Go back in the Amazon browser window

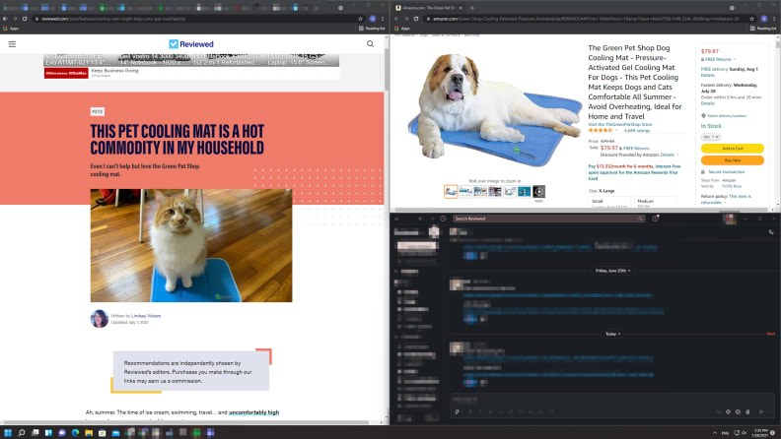pyautogui.click(x=396, y=19)
